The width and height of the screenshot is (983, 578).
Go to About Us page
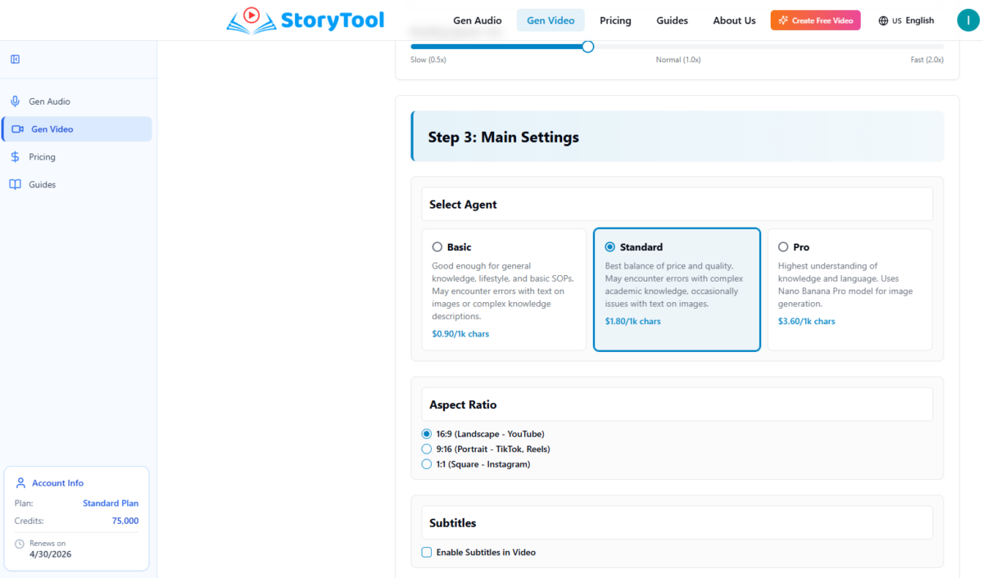click(x=734, y=20)
